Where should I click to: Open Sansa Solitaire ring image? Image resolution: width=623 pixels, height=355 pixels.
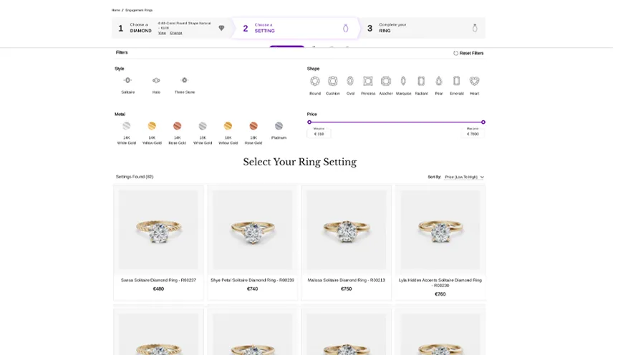(158, 230)
